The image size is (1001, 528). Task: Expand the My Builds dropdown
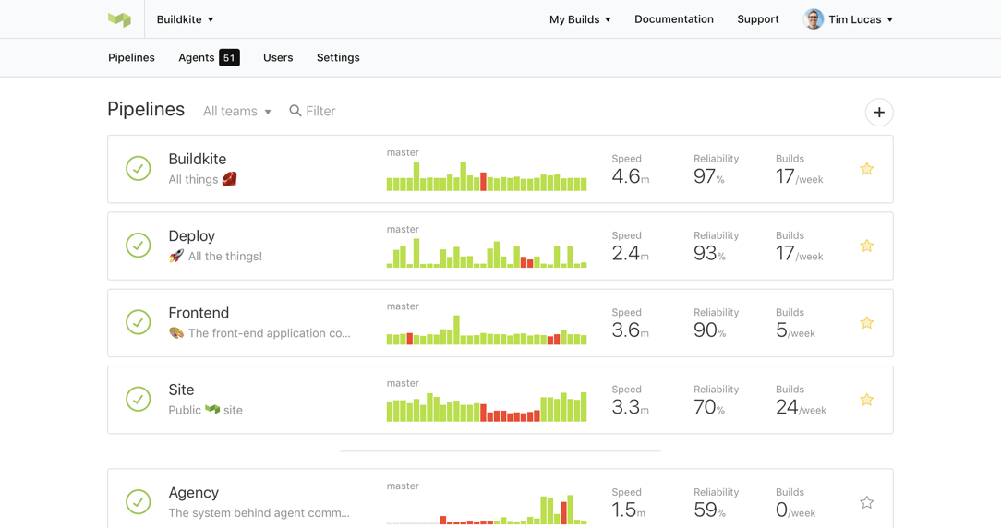pyautogui.click(x=580, y=19)
